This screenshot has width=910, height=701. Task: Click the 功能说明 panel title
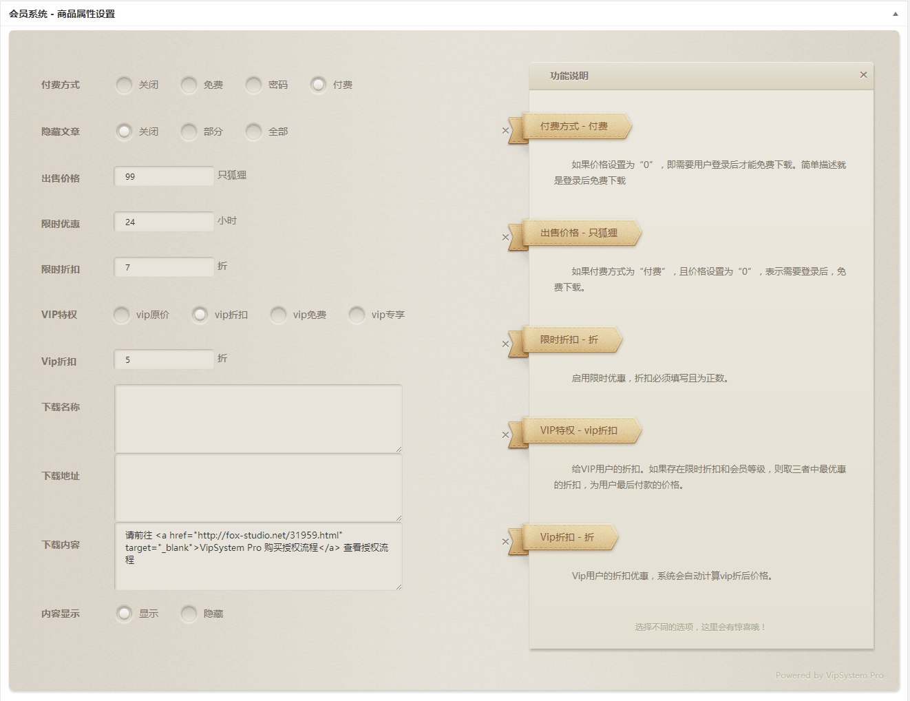569,76
